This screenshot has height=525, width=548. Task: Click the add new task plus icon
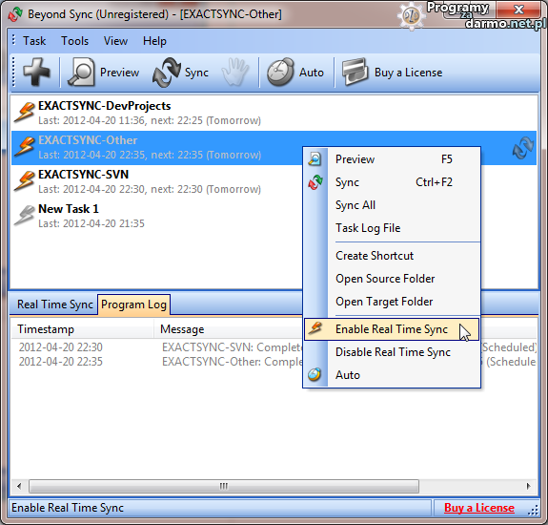tap(36, 73)
